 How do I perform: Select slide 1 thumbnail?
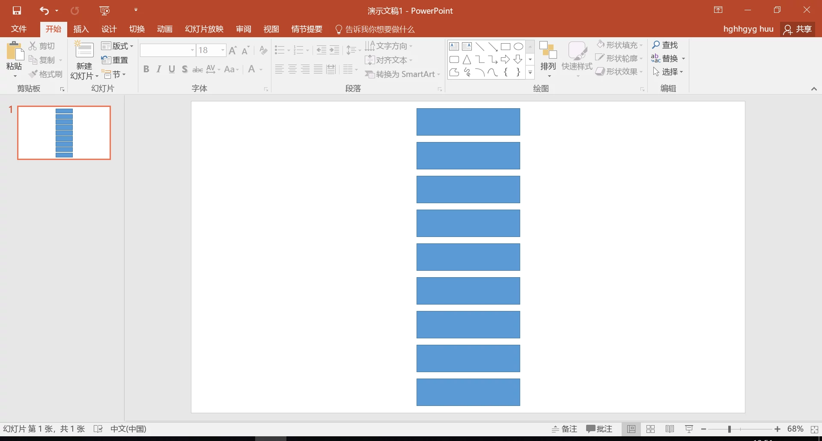(x=64, y=133)
